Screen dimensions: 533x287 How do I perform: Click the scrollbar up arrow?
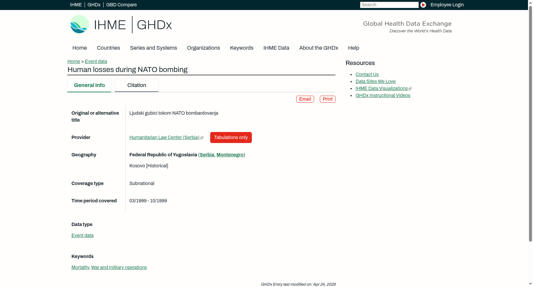pyautogui.click(x=530, y=2)
